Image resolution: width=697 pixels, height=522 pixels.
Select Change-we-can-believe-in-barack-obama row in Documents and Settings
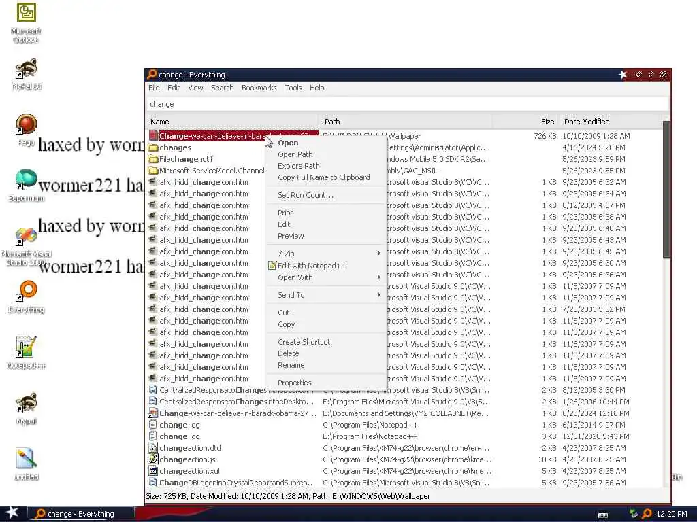click(x=404, y=413)
